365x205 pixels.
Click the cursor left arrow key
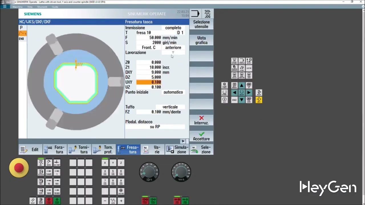click(x=234, y=93)
